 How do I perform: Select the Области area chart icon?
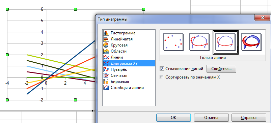pos(106,51)
